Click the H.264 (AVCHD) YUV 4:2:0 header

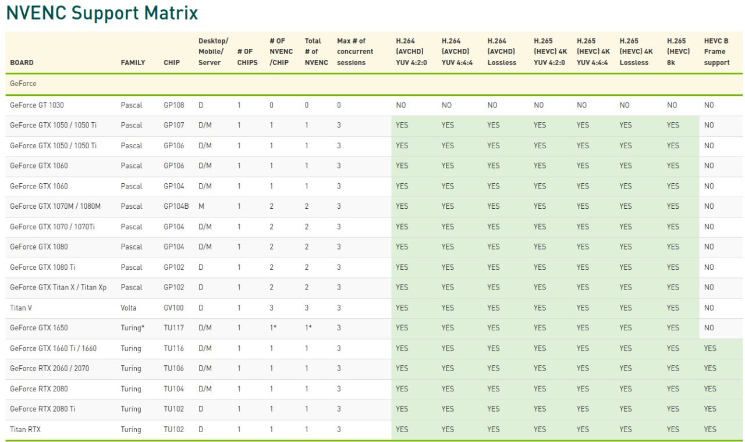(x=411, y=52)
